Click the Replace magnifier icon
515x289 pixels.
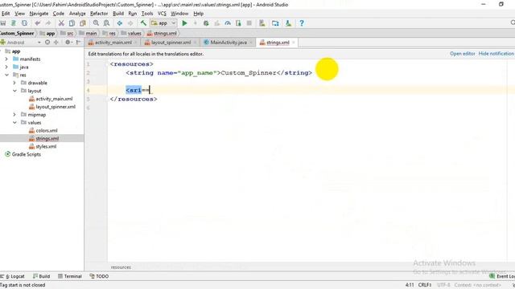click(106, 23)
